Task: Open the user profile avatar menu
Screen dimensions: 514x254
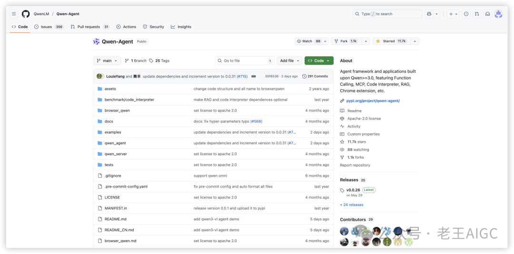Action: 499,14
